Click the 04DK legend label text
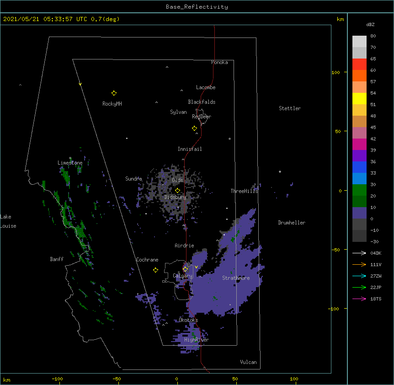394x385 pixels. click(376, 253)
